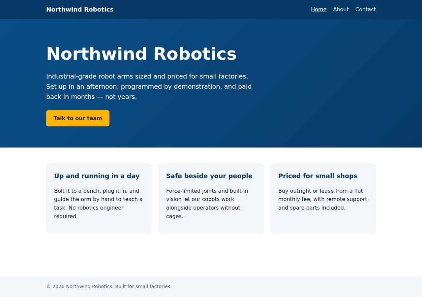Screen dimensions: 422x297
Task: Click the footer copyright 2026 text
Action: coord(109,286)
